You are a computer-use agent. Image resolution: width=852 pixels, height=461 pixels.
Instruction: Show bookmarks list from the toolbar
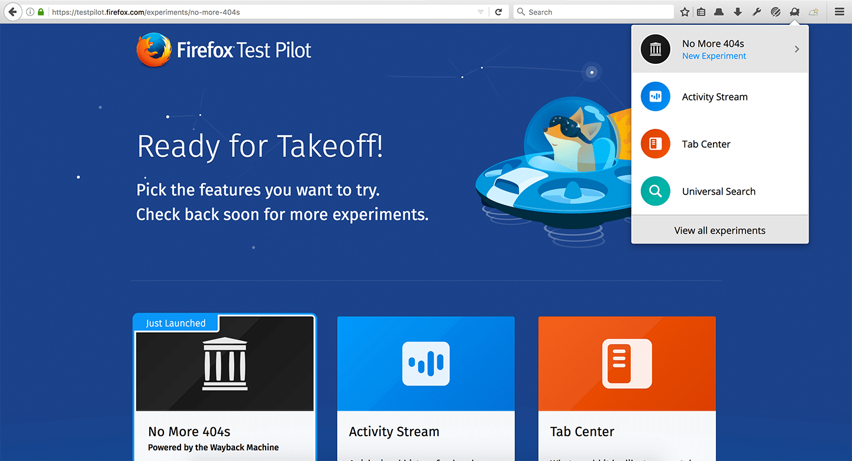pyautogui.click(x=701, y=12)
